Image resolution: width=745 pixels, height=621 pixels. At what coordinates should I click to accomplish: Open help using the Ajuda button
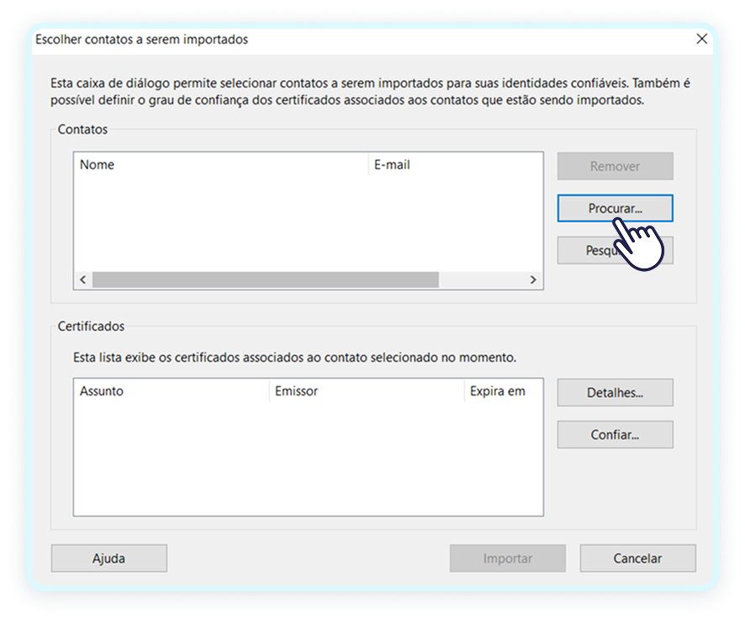[x=108, y=558]
